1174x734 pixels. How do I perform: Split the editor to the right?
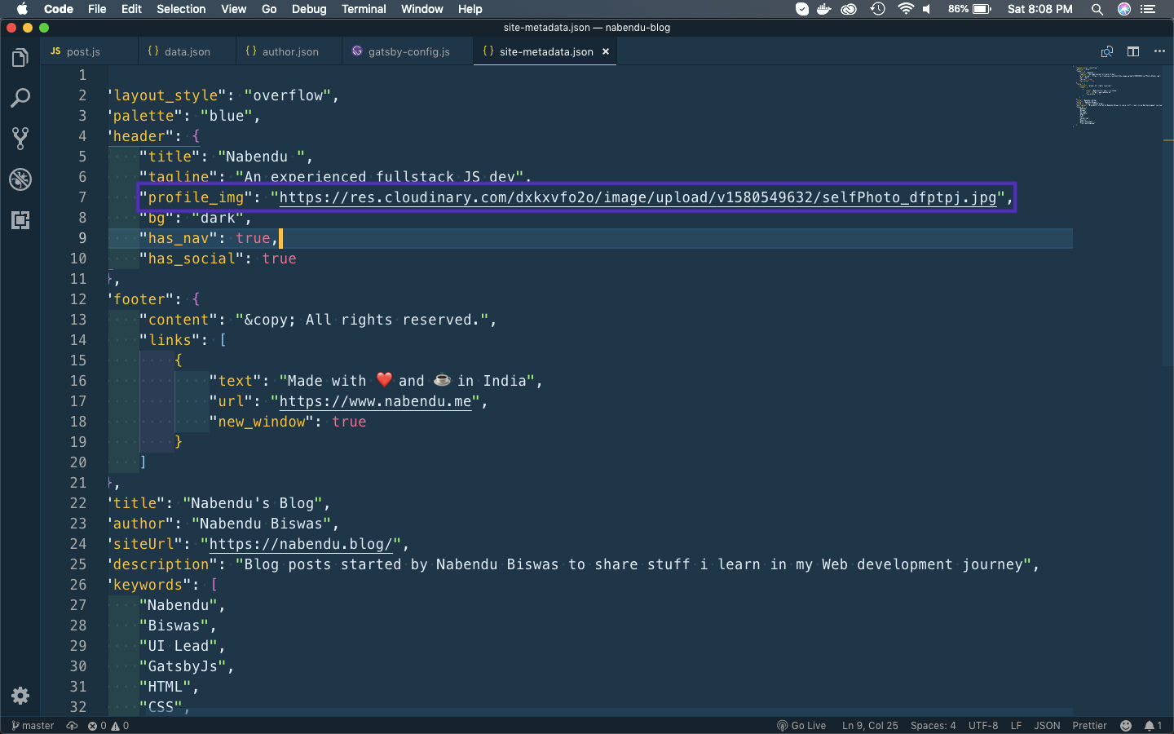[x=1133, y=51]
